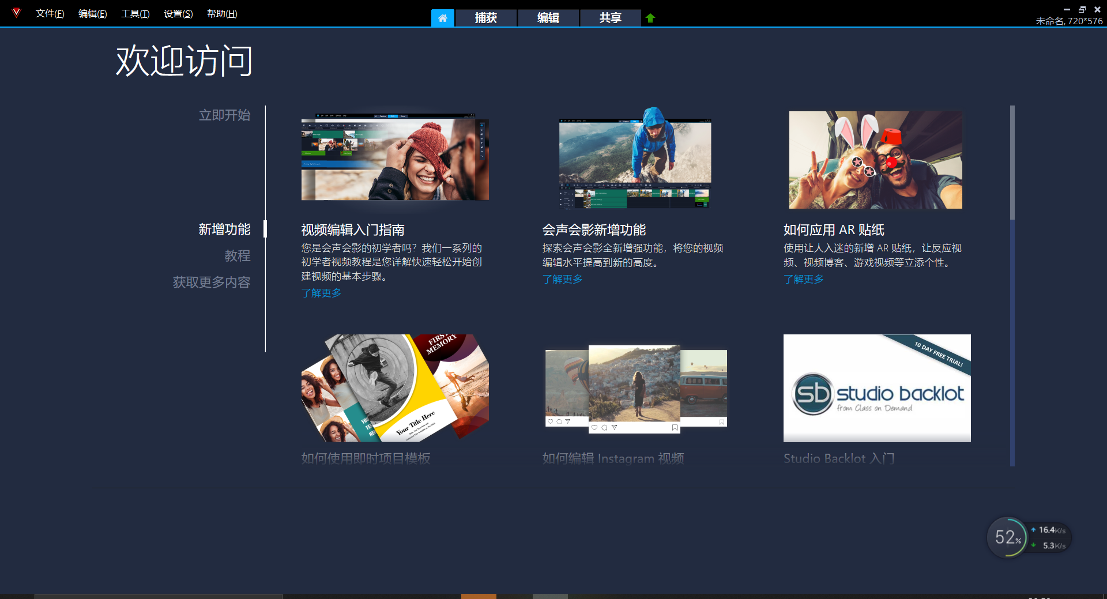1107x599 pixels.
Task: Open the 工具(T) menu
Action: click(135, 13)
